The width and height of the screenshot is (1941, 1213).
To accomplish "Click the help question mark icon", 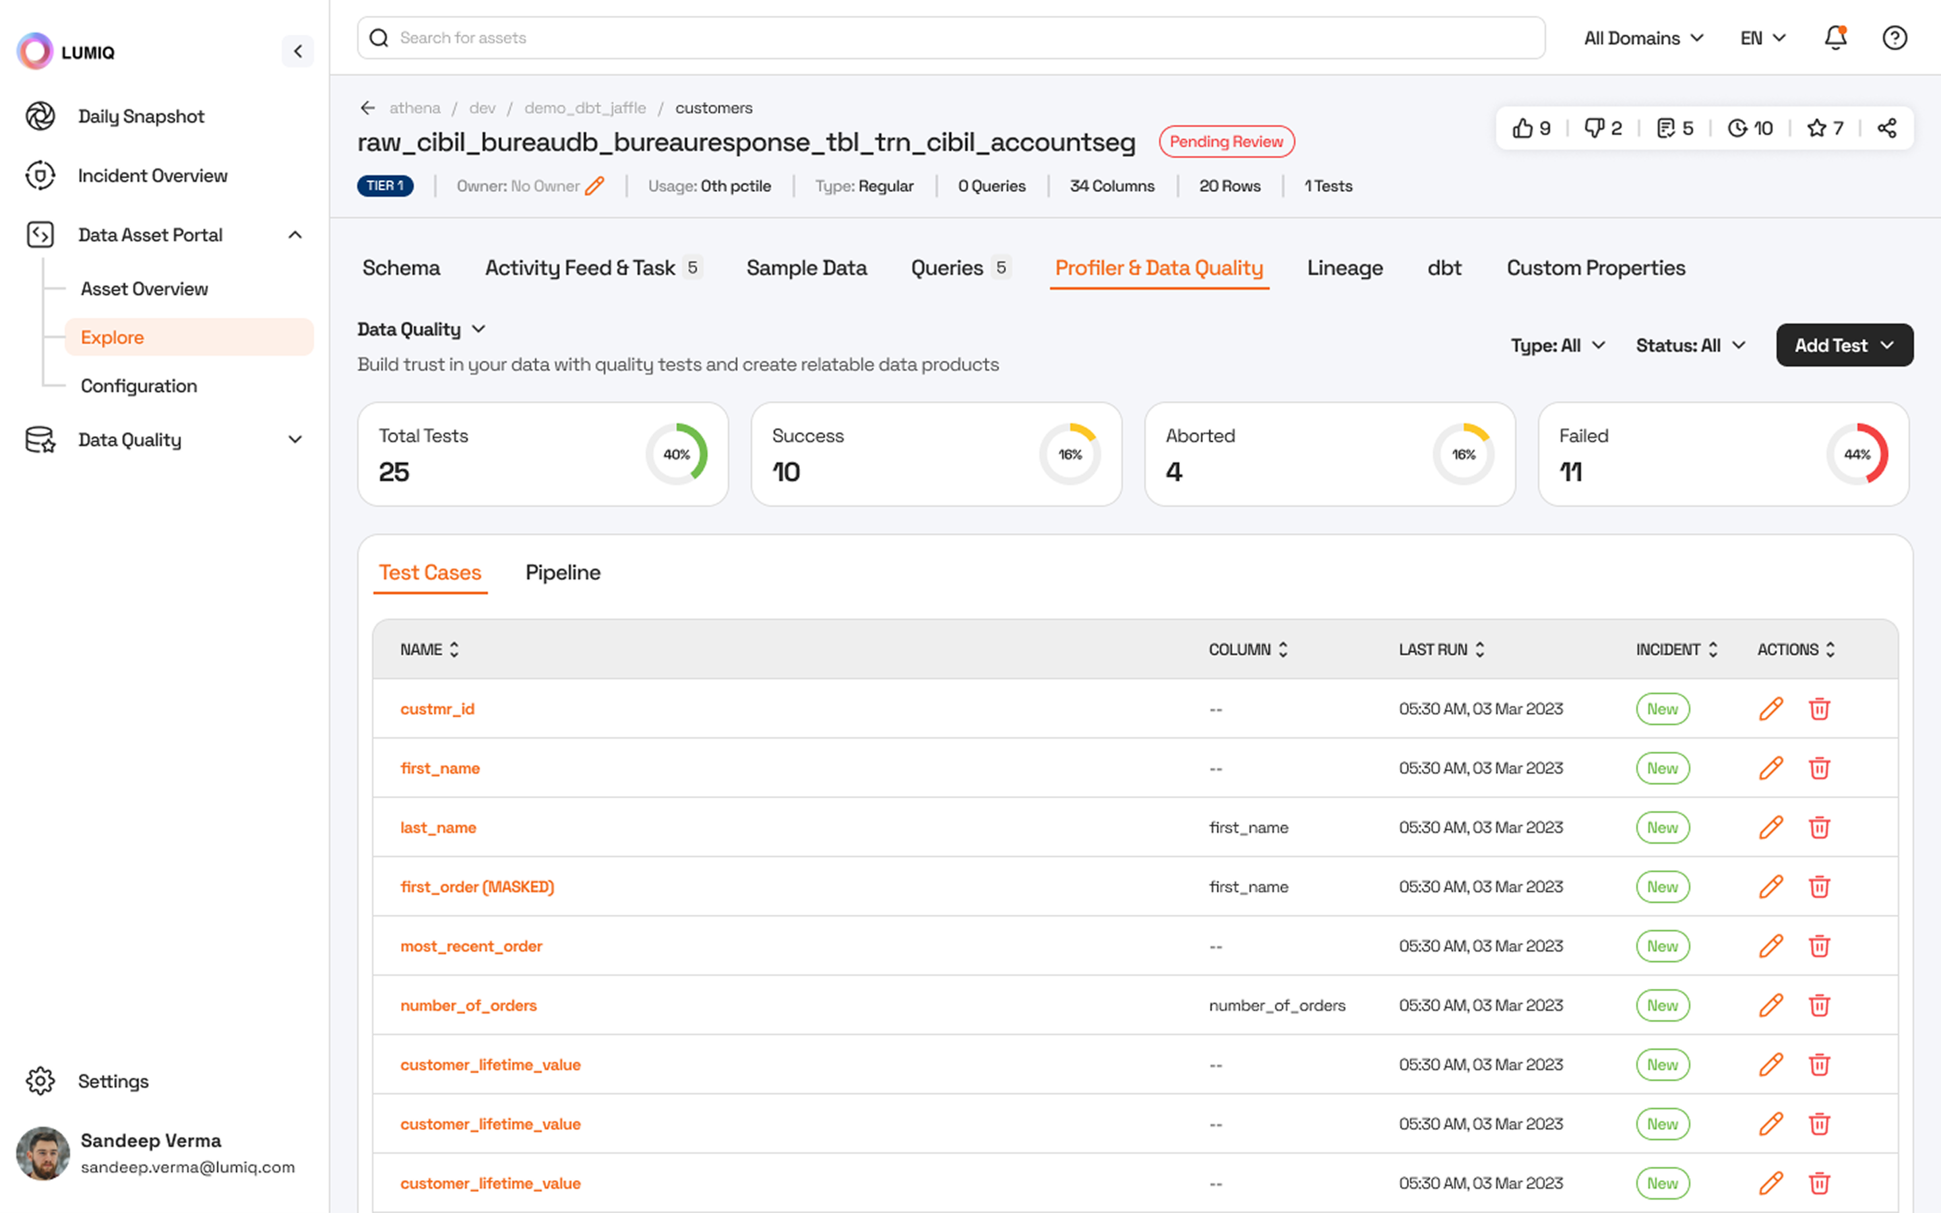I will pos(1894,38).
